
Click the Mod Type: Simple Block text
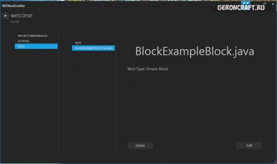coord(148,69)
